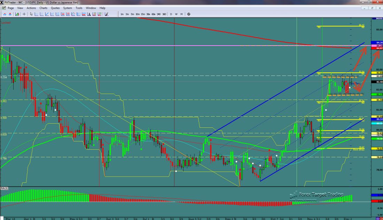Click the green chart indicator icon
The height and width of the screenshot is (220, 383).
17,14
